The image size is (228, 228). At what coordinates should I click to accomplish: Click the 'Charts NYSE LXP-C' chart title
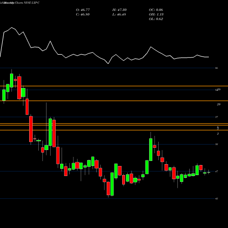coord(27,3)
